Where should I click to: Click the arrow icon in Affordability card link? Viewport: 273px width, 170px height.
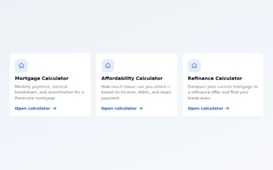point(141,108)
